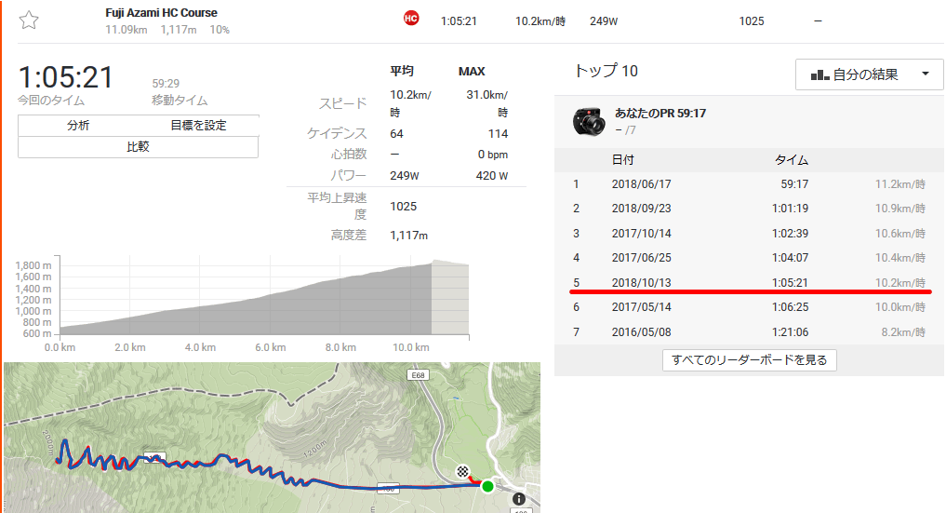
Task: Click the bar chart icon in 自分の結果
Action: [819, 74]
